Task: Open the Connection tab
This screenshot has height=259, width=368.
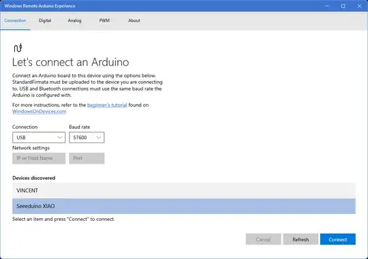Action: pos(15,20)
